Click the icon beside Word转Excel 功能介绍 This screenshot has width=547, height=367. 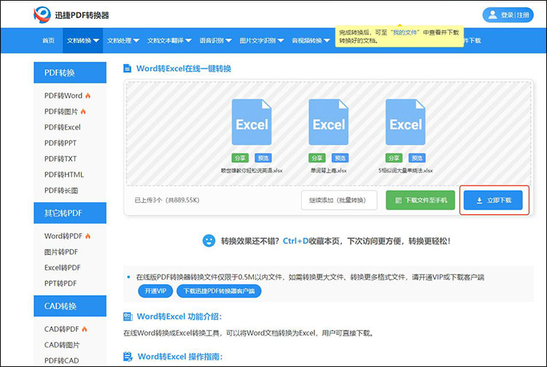pos(128,317)
